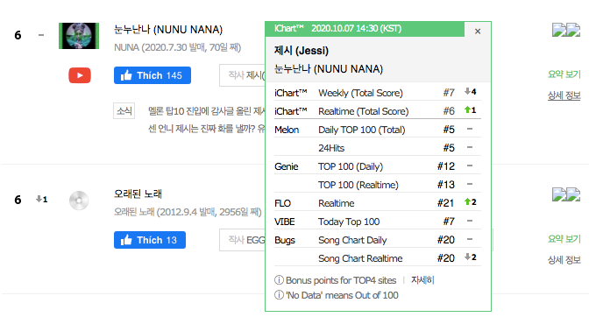
Task: Open 요약 보기 for 오래된 노래
Action: point(564,239)
